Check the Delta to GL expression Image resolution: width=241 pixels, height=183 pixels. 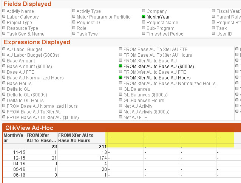[4, 89]
